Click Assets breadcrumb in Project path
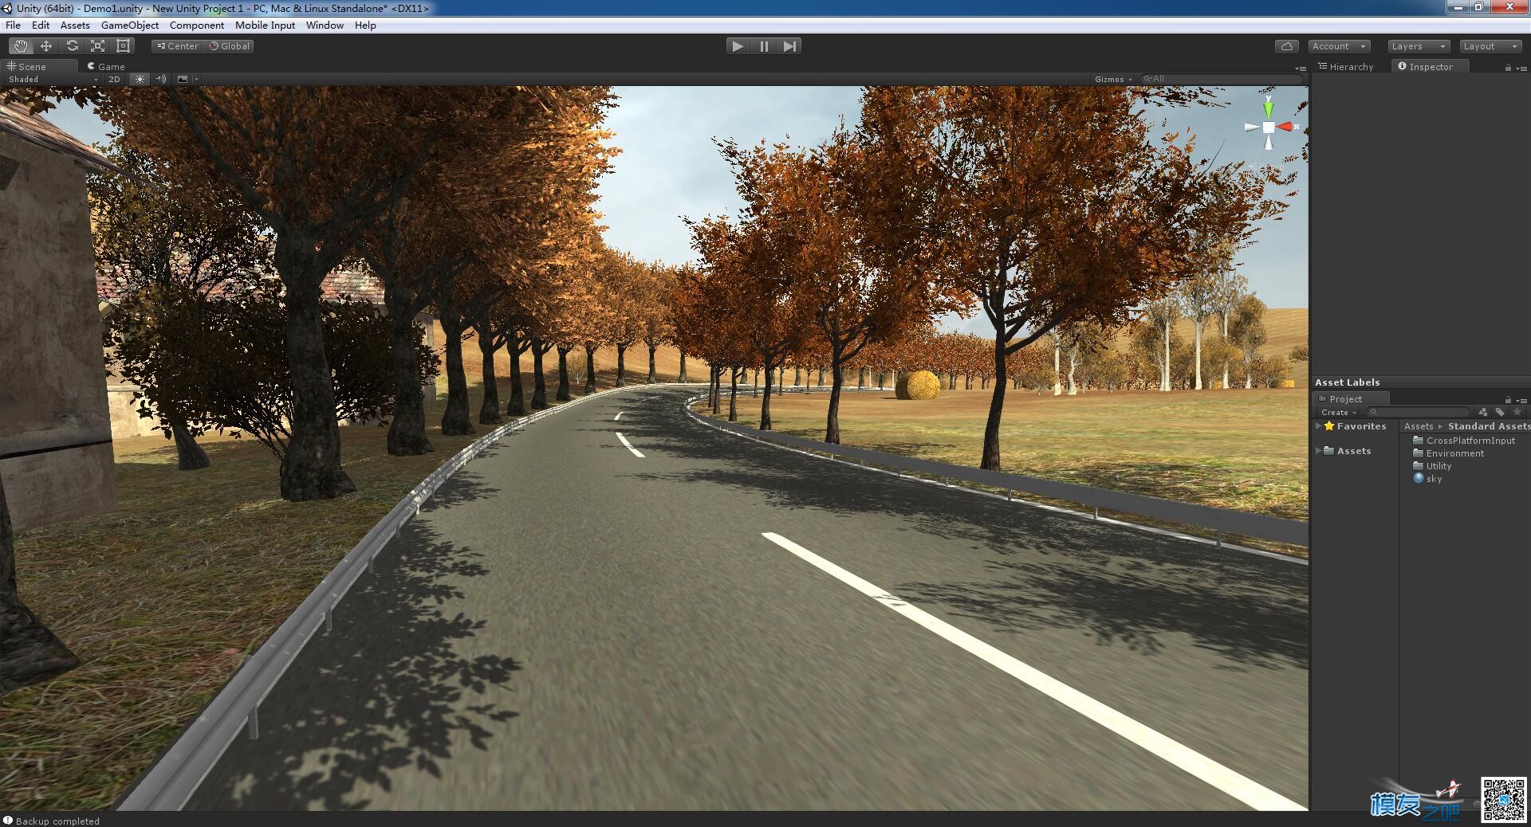Viewport: 1531px width, 827px height. tap(1419, 426)
